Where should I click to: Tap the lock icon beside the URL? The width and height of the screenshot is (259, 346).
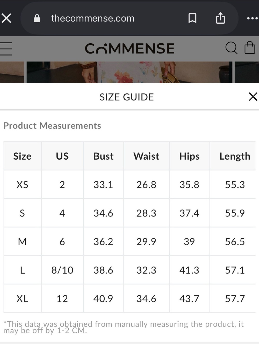[37, 18]
